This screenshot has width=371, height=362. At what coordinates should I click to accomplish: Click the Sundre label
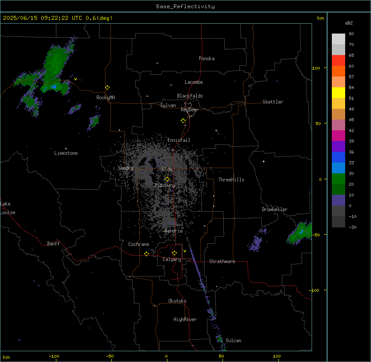point(126,168)
